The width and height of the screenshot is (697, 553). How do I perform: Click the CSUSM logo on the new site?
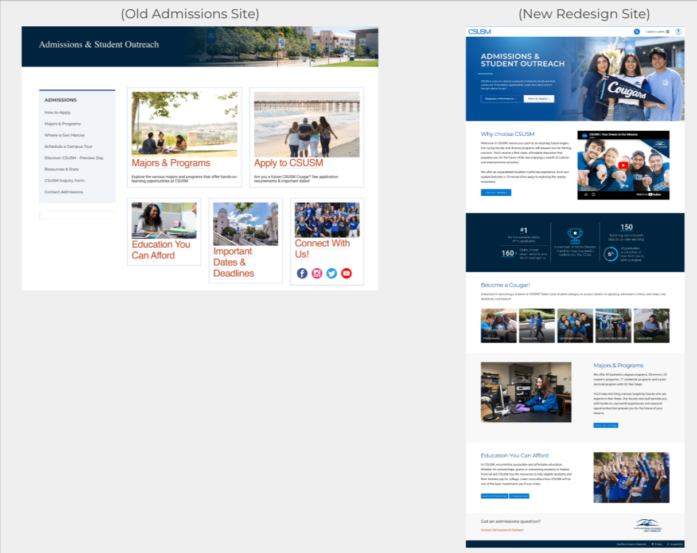tap(480, 32)
